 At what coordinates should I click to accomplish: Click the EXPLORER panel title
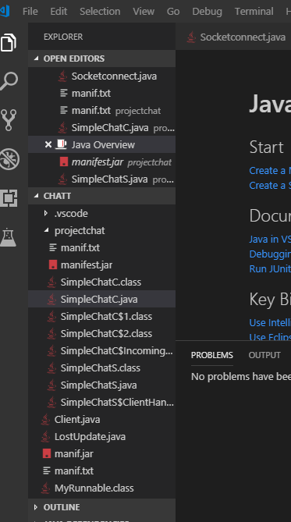coord(63,37)
